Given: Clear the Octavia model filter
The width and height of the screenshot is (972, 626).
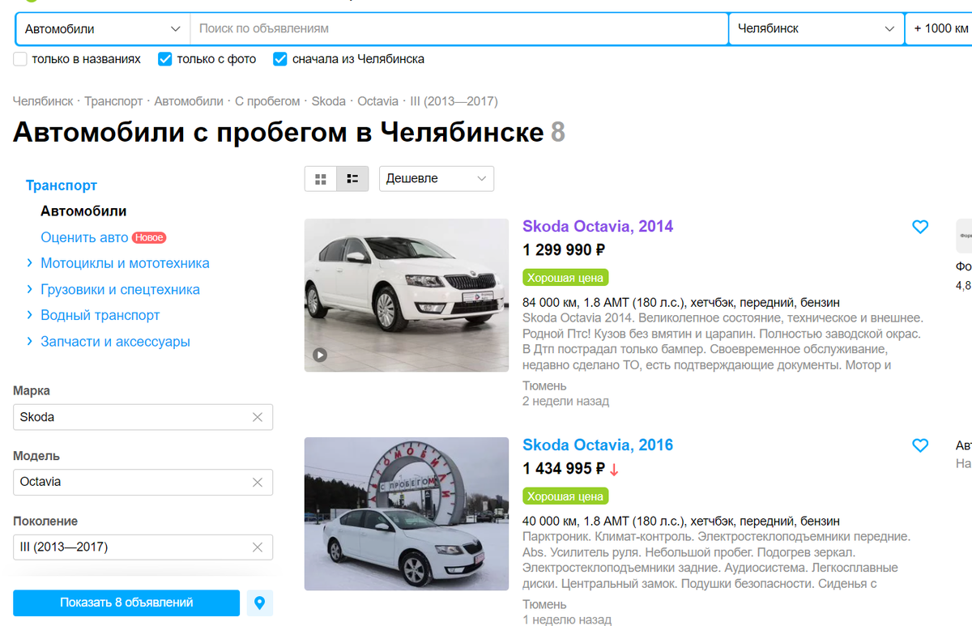Looking at the screenshot, I should 258,482.
